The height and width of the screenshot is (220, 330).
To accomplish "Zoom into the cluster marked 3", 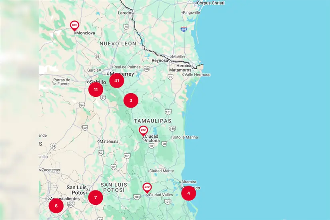I will click(x=131, y=100).
